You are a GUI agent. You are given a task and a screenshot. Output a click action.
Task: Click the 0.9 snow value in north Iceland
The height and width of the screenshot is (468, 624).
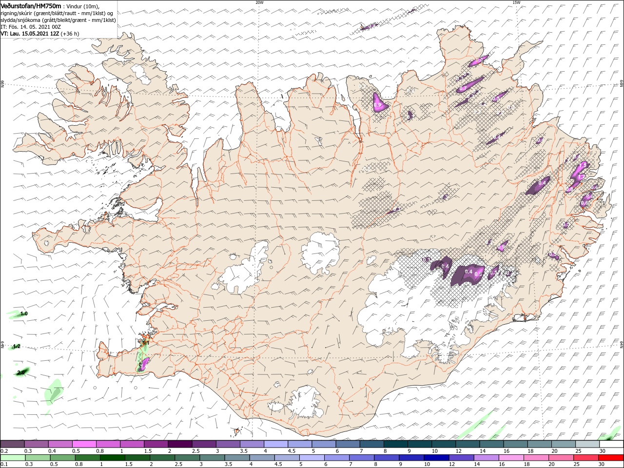coord(377,105)
